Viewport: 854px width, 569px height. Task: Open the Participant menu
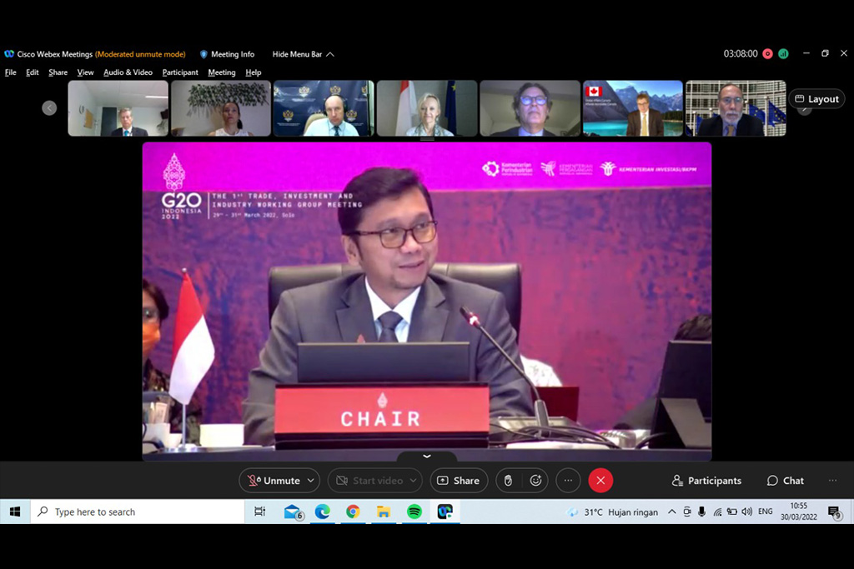(180, 72)
